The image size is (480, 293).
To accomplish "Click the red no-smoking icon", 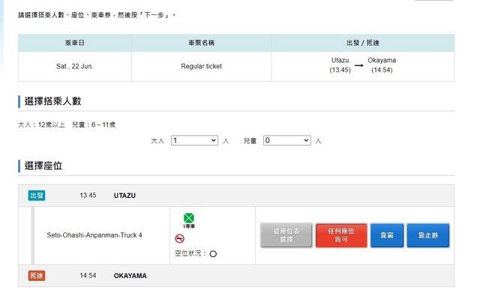I will pyautogui.click(x=180, y=238).
